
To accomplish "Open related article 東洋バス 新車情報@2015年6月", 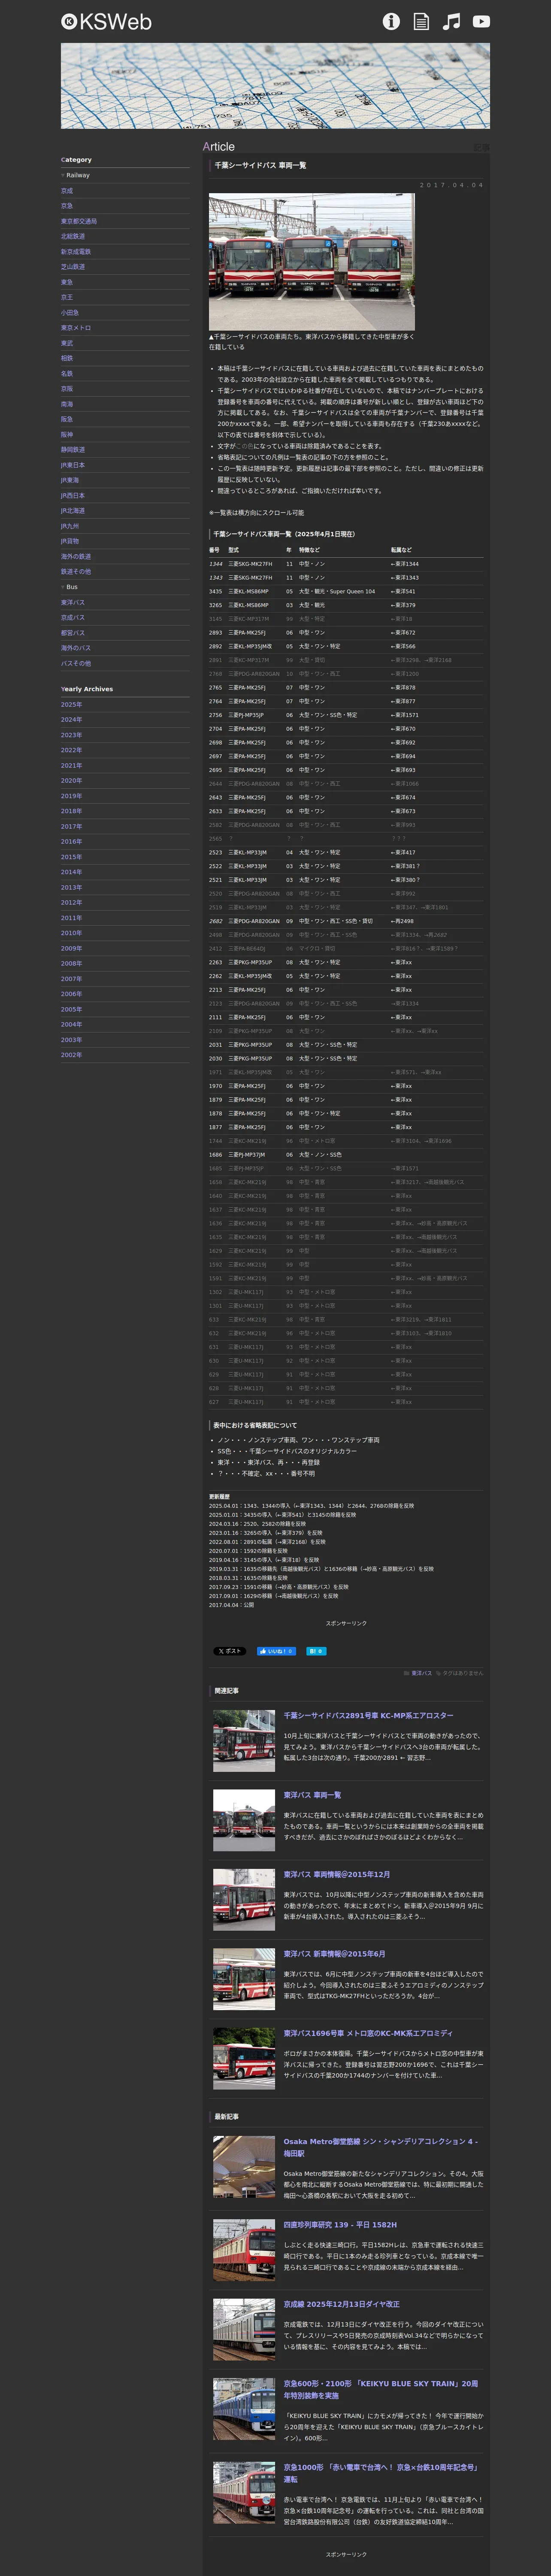I will tap(334, 1954).
